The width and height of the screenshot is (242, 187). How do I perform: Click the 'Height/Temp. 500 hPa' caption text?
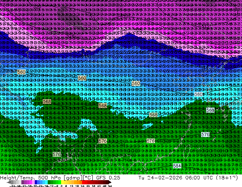click(x=31, y=178)
